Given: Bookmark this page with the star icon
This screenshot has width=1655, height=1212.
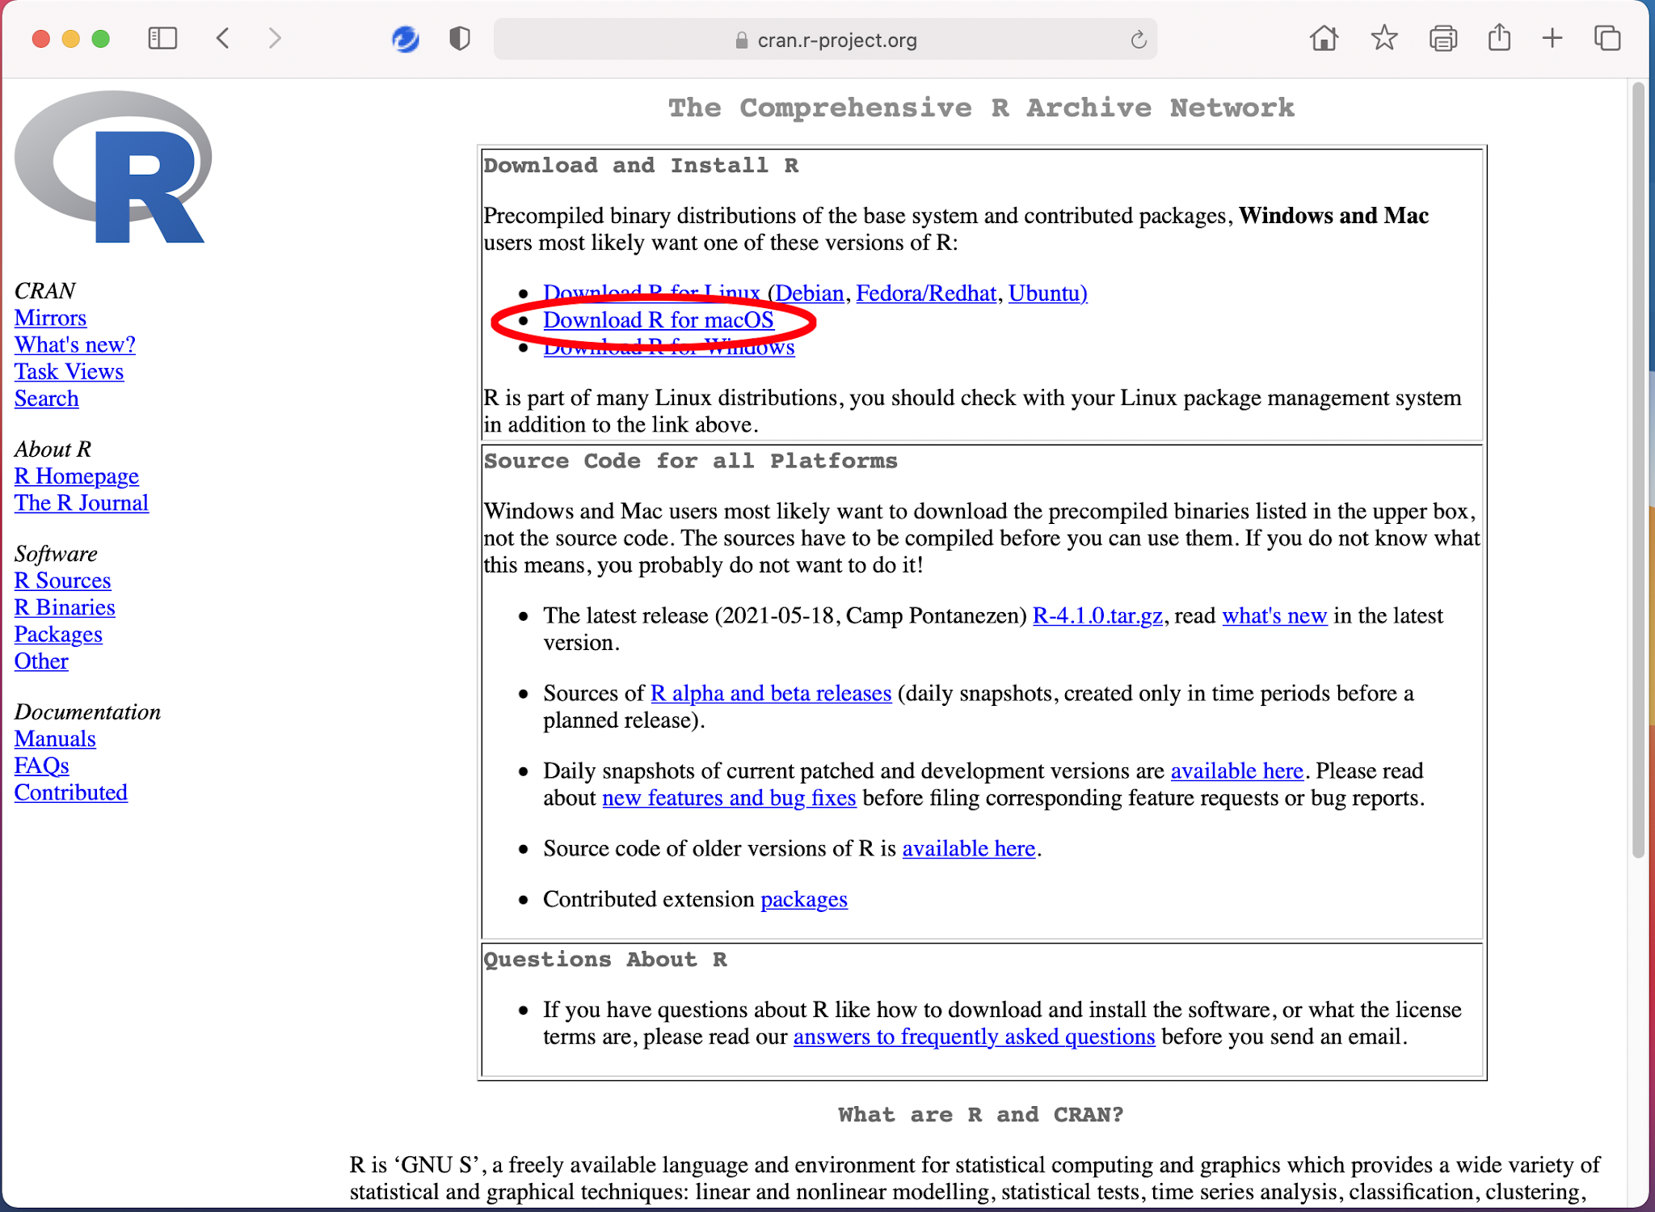Looking at the screenshot, I should [x=1383, y=38].
